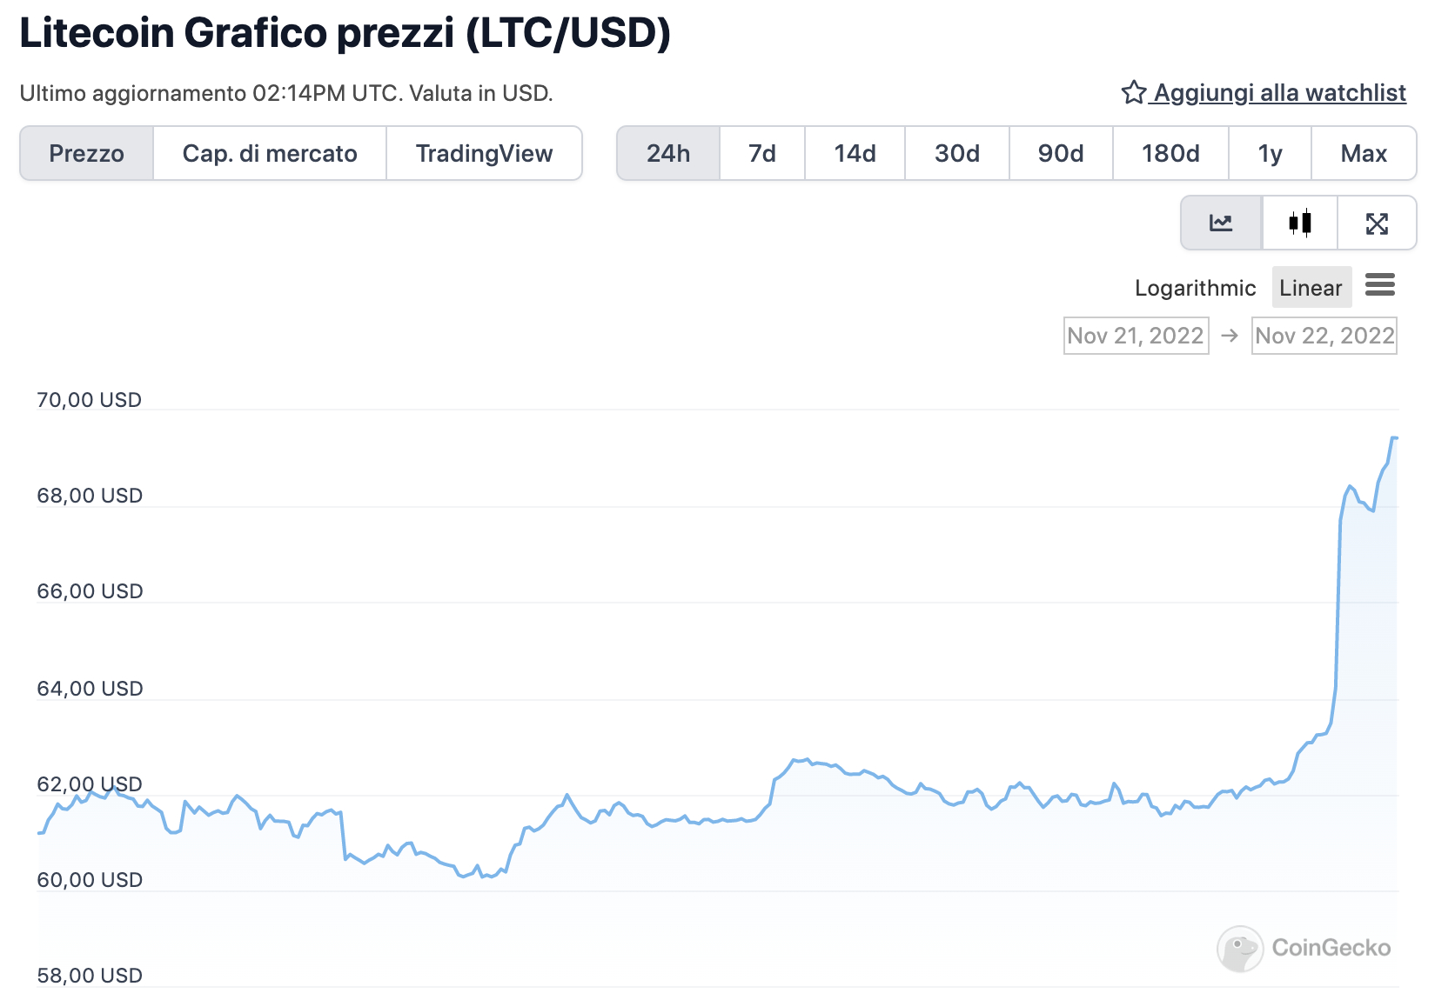The width and height of the screenshot is (1455, 1000).
Task: Click the price spike peak on chart
Action: coord(1393,437)
